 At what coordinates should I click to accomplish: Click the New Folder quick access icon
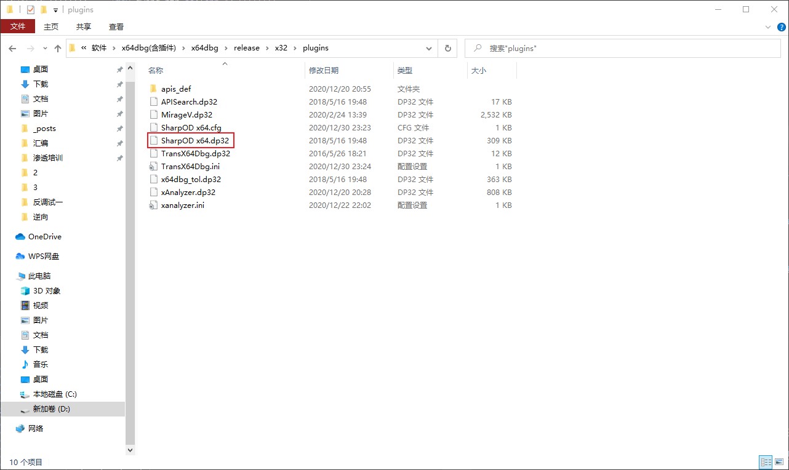tap(44, 9)
